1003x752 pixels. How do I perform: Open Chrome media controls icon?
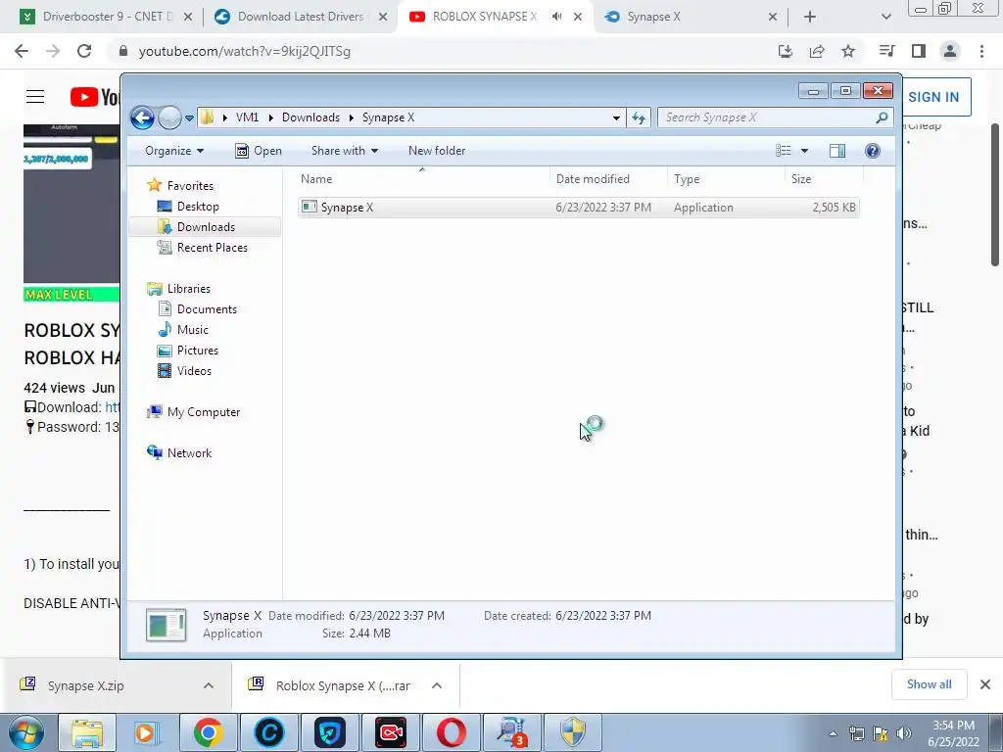click(x=887, y=51)
